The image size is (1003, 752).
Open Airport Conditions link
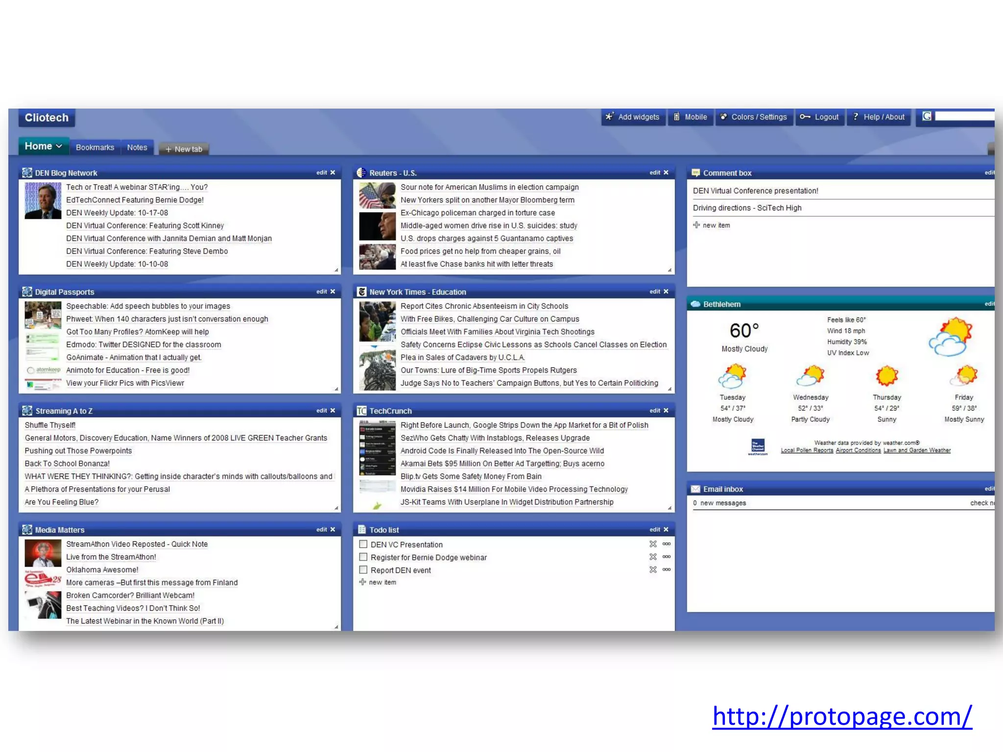click(x=858, y=450)
